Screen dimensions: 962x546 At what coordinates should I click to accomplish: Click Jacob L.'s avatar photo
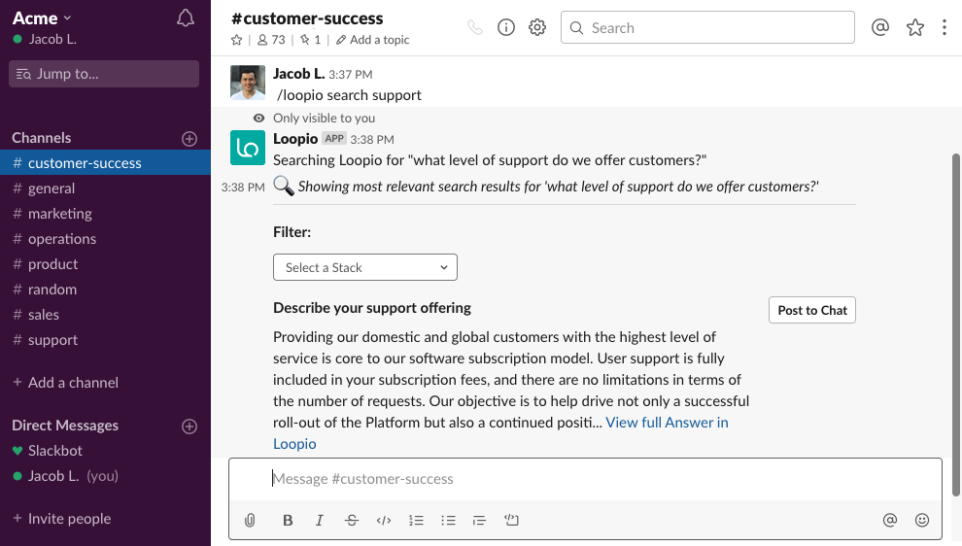248,83
